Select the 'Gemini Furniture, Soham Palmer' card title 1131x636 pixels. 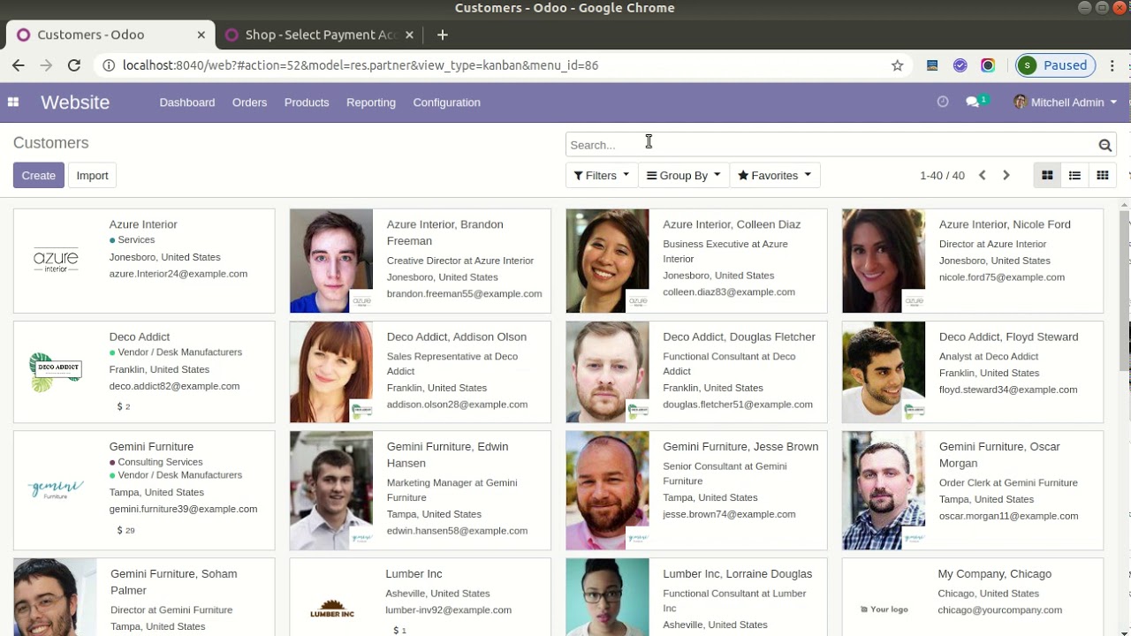point(174,582)
